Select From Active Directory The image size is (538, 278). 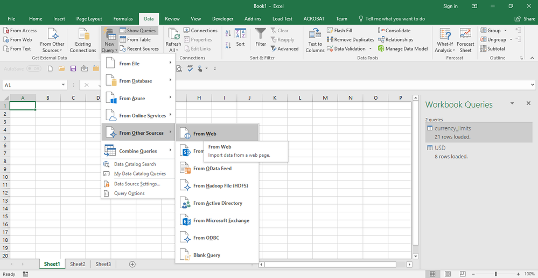point(217,203)
